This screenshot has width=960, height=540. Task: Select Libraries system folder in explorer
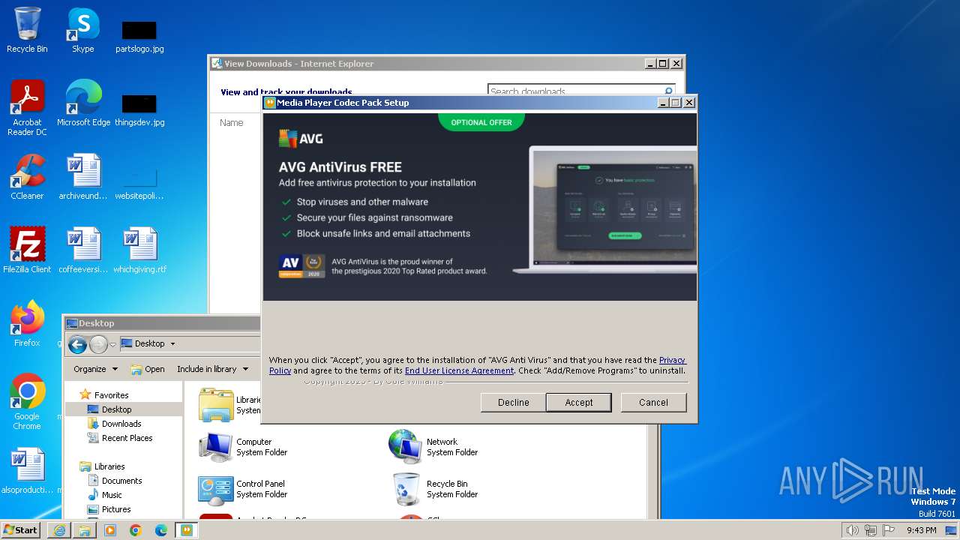pos(229,405)
